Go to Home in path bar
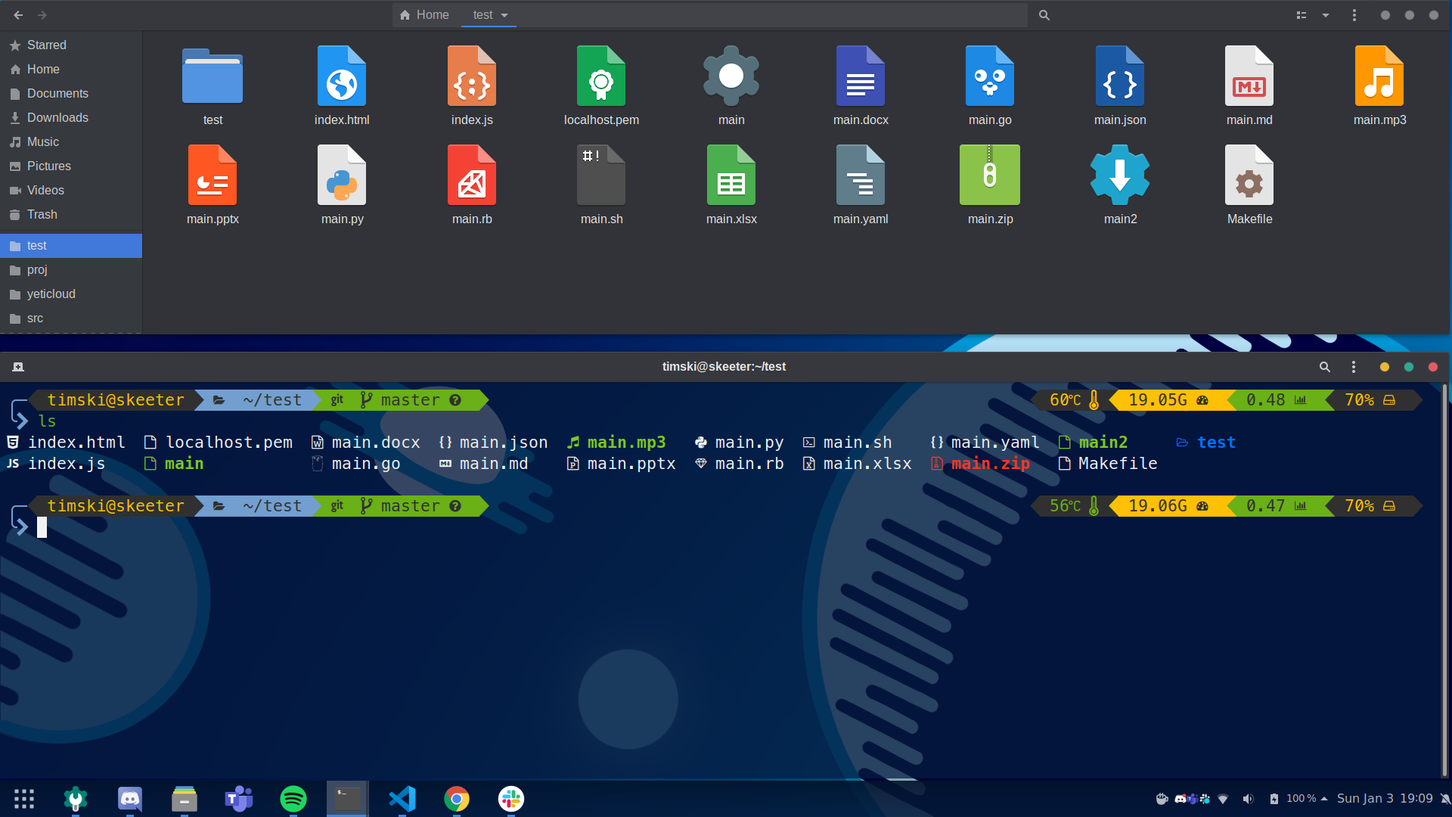This screenshot has height=817, width=1452. point(425,15)
